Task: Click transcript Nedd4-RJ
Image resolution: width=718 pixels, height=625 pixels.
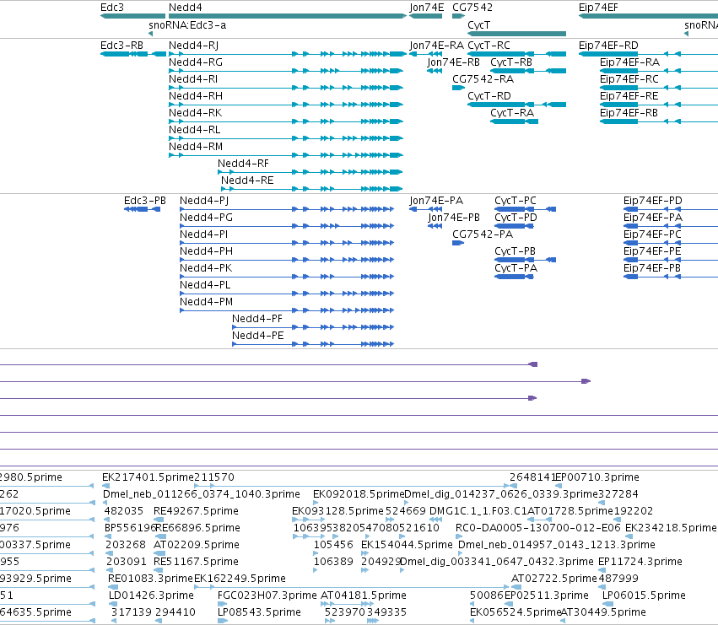Action: [288, 54]
